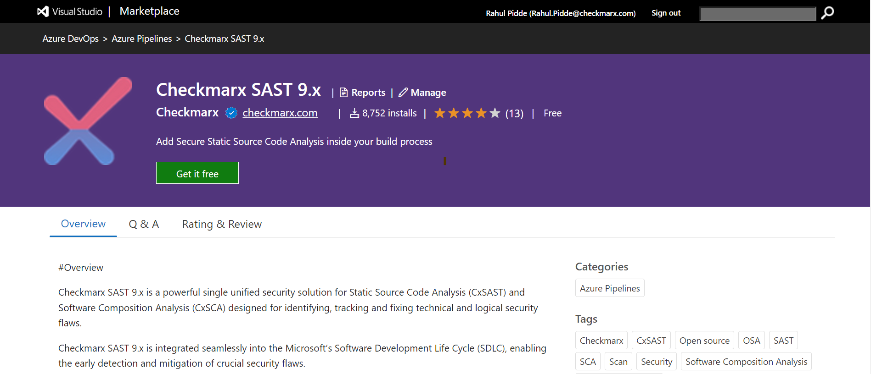The image size is (871, 374).
Task: Click the Checkmarx X logo image
Action: pyautogui.click(x=88, y=121)
